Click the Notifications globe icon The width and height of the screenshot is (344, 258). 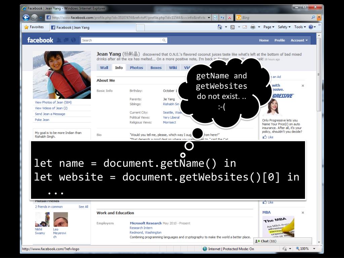click(x=73, y=40)
